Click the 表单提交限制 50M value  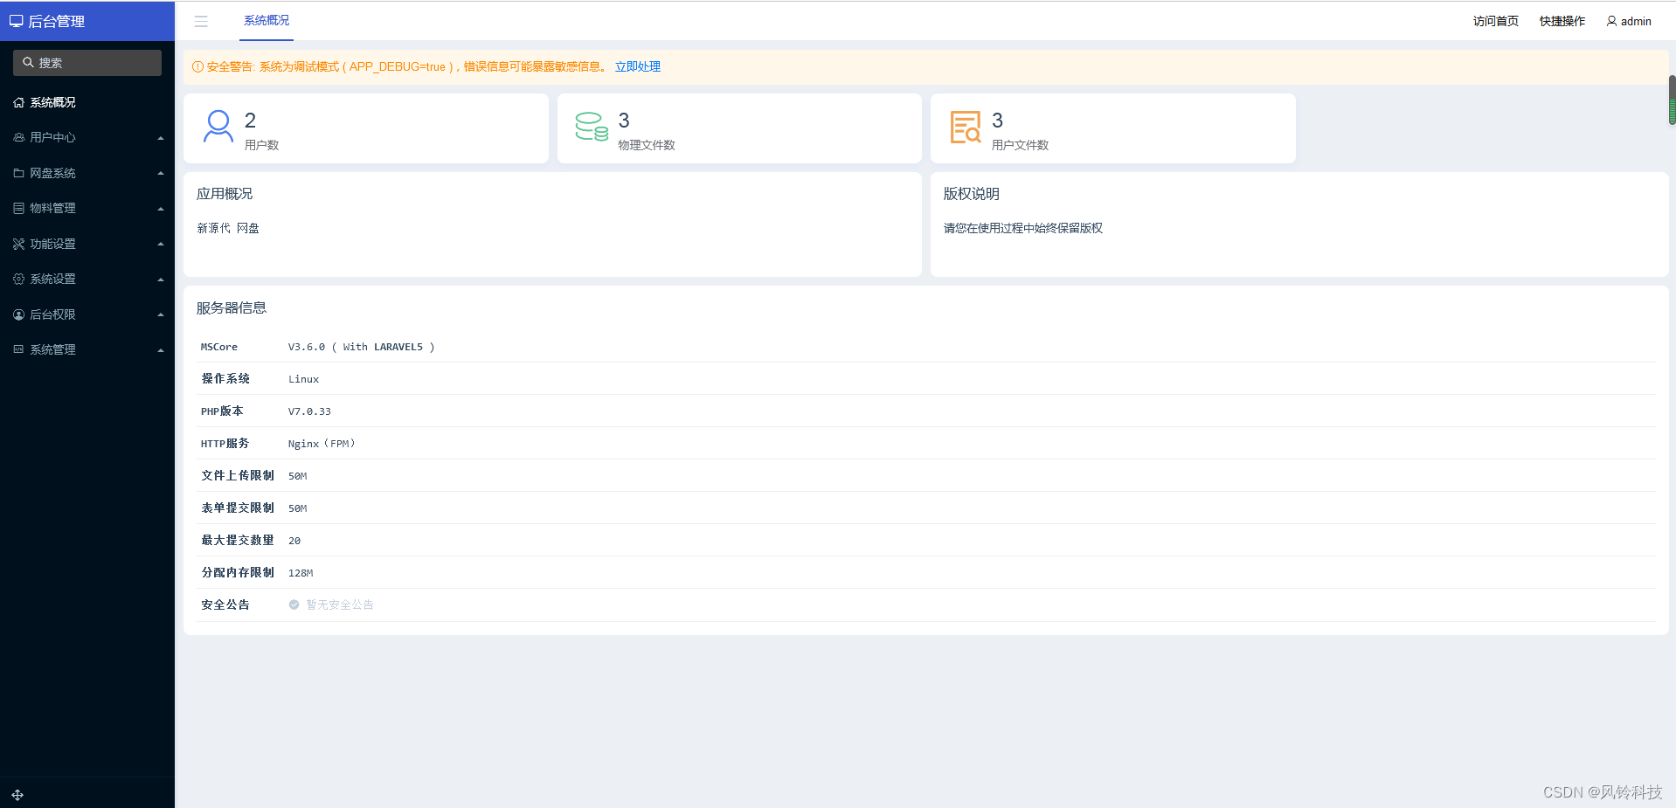(297, 508)
